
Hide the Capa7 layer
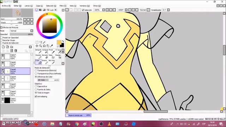3,55
